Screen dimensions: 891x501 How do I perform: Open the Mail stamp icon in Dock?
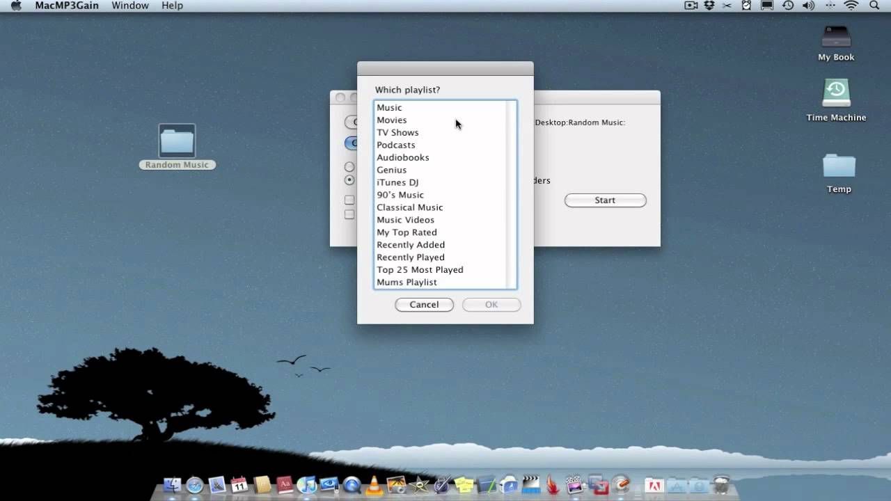tap(217, 485)
